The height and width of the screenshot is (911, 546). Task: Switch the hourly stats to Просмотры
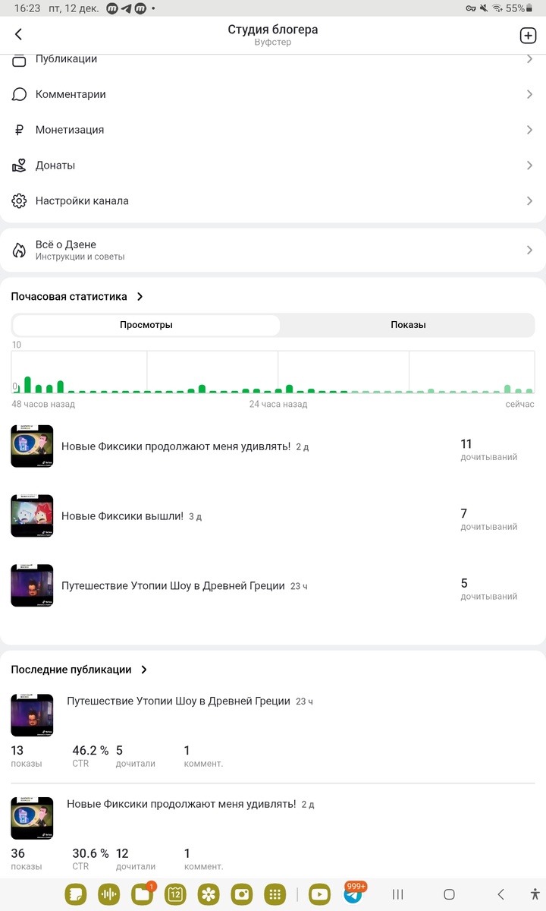tap(146, 325)
